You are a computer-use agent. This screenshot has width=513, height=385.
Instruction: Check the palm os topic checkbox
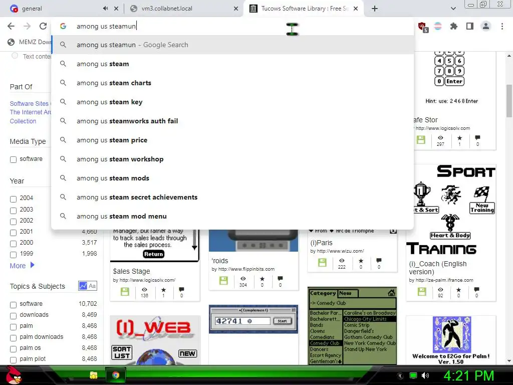tap(13, 349)
